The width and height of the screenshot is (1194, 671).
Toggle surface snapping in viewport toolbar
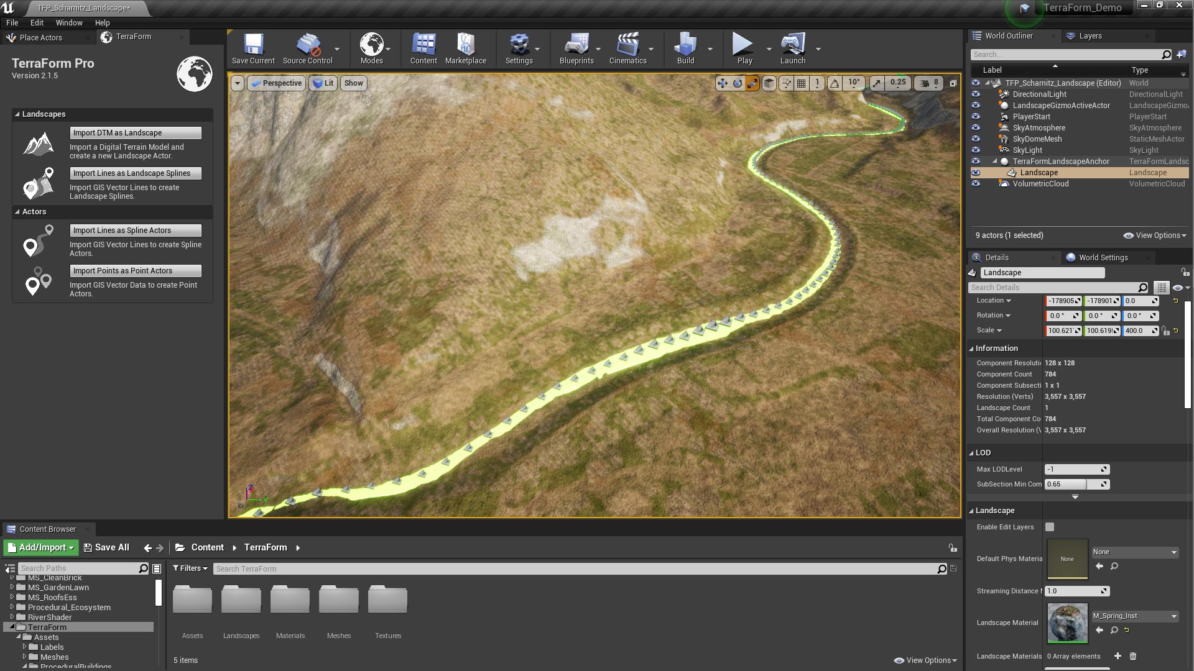pyautogui.click(x=787, y=83)
